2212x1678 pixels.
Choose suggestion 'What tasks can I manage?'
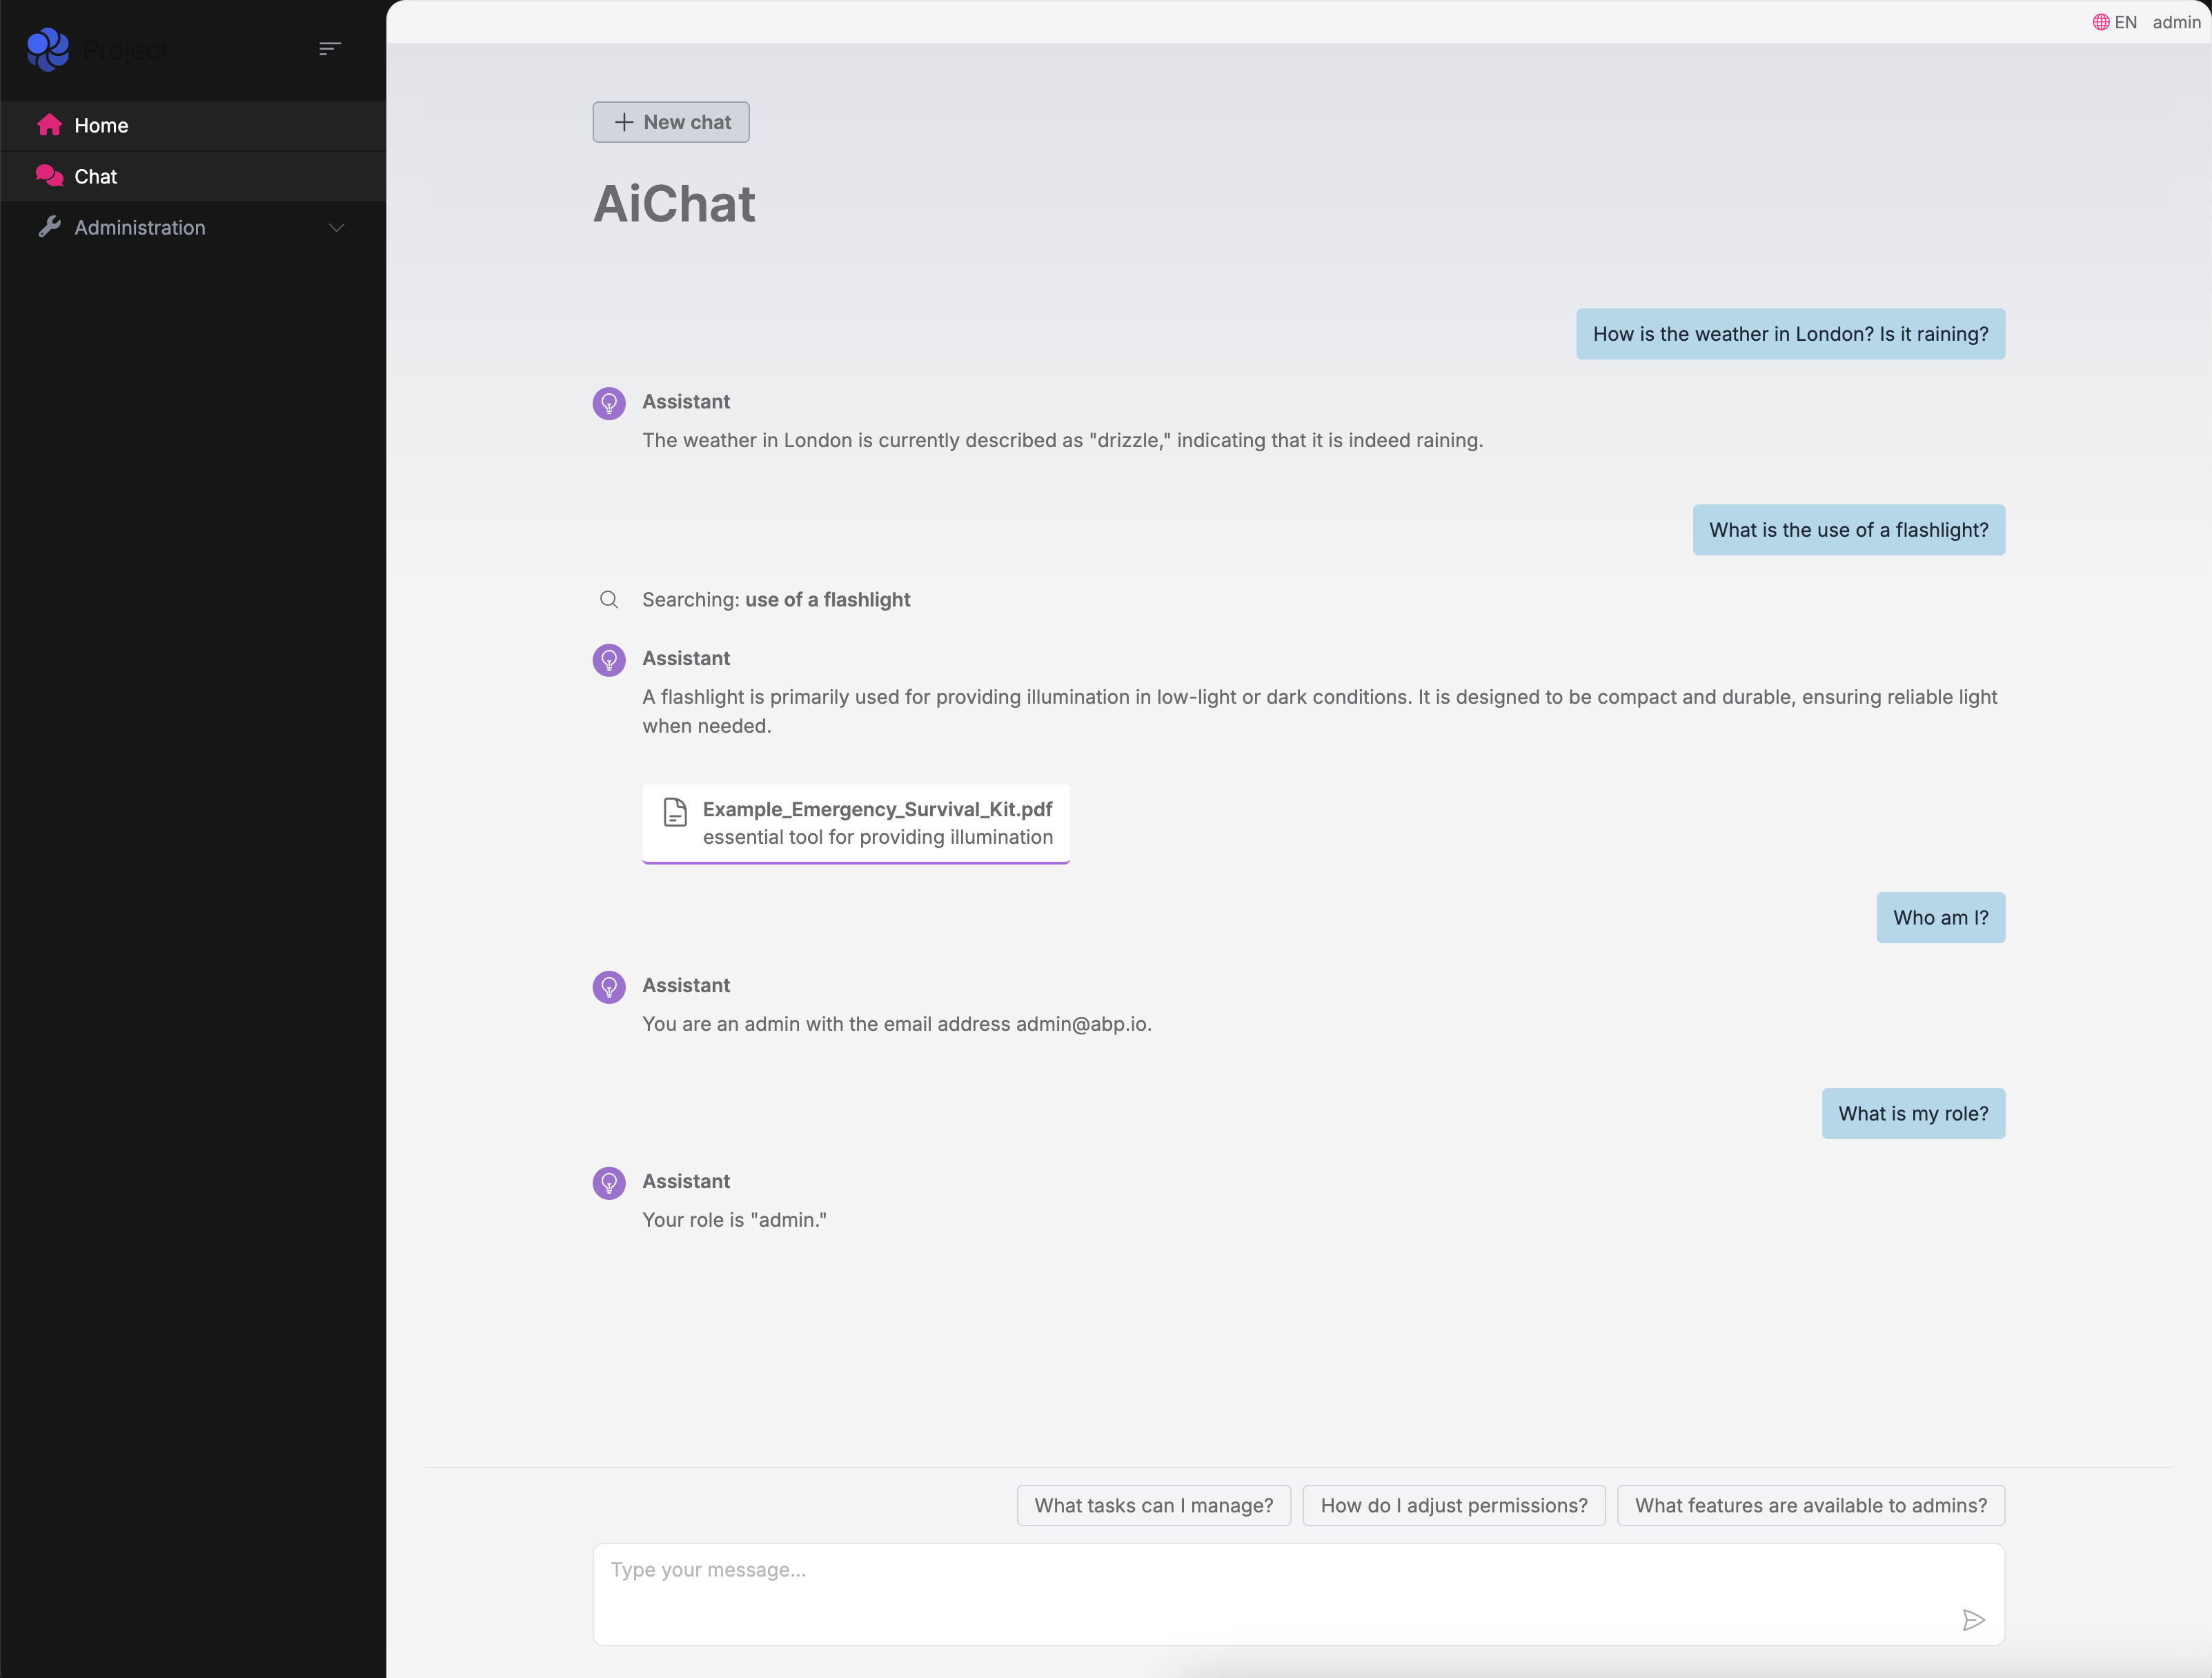1153,1504
